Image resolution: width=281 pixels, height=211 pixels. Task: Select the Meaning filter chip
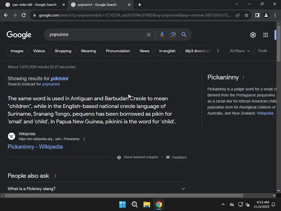[89, 51]
